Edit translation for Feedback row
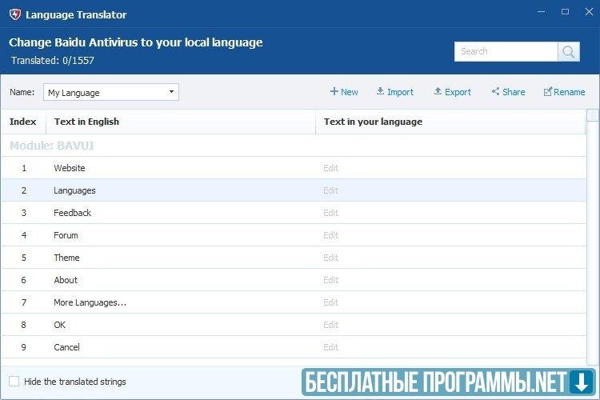 (x=330, y=213)
